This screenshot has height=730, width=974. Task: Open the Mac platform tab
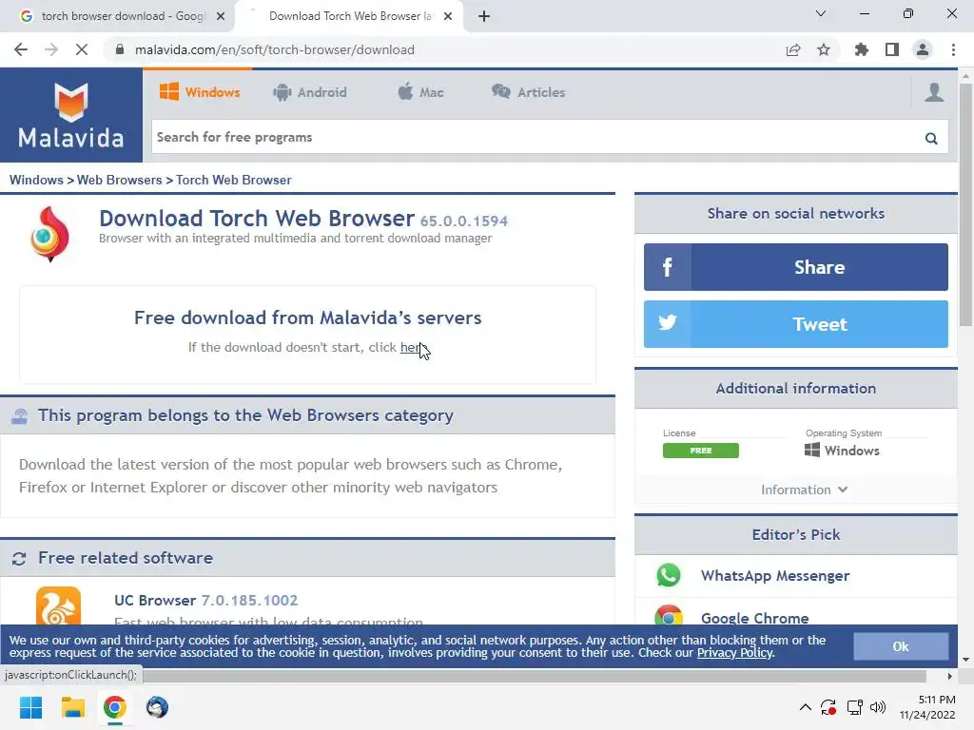420,92
